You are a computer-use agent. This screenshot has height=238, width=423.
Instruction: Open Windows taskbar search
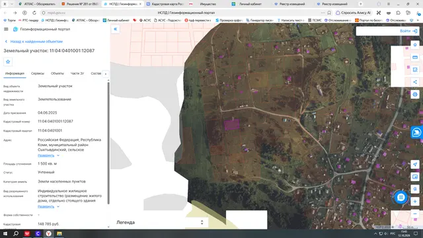16,233
